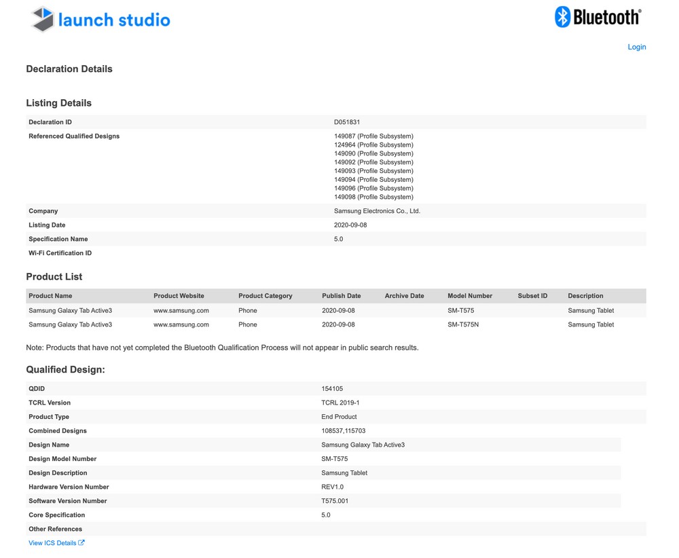Click the launch studio logo icon
Viewport: 679px width, 558px height.
pos(43,20)
